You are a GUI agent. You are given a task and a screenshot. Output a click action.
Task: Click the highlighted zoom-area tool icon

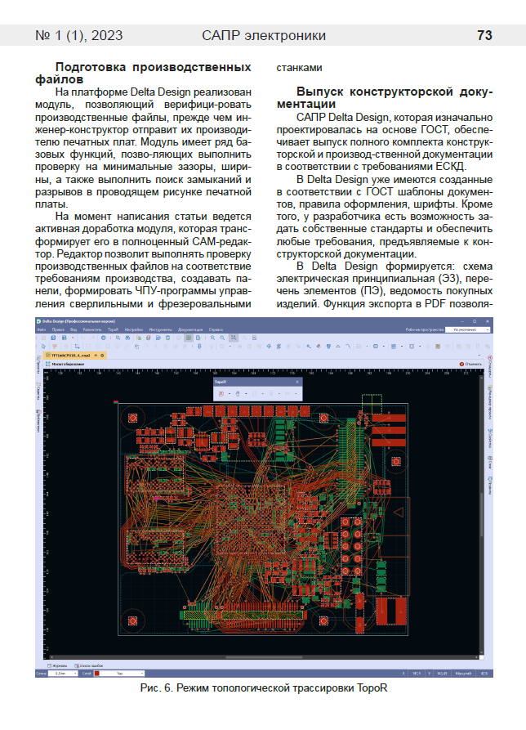click(234, 338)
